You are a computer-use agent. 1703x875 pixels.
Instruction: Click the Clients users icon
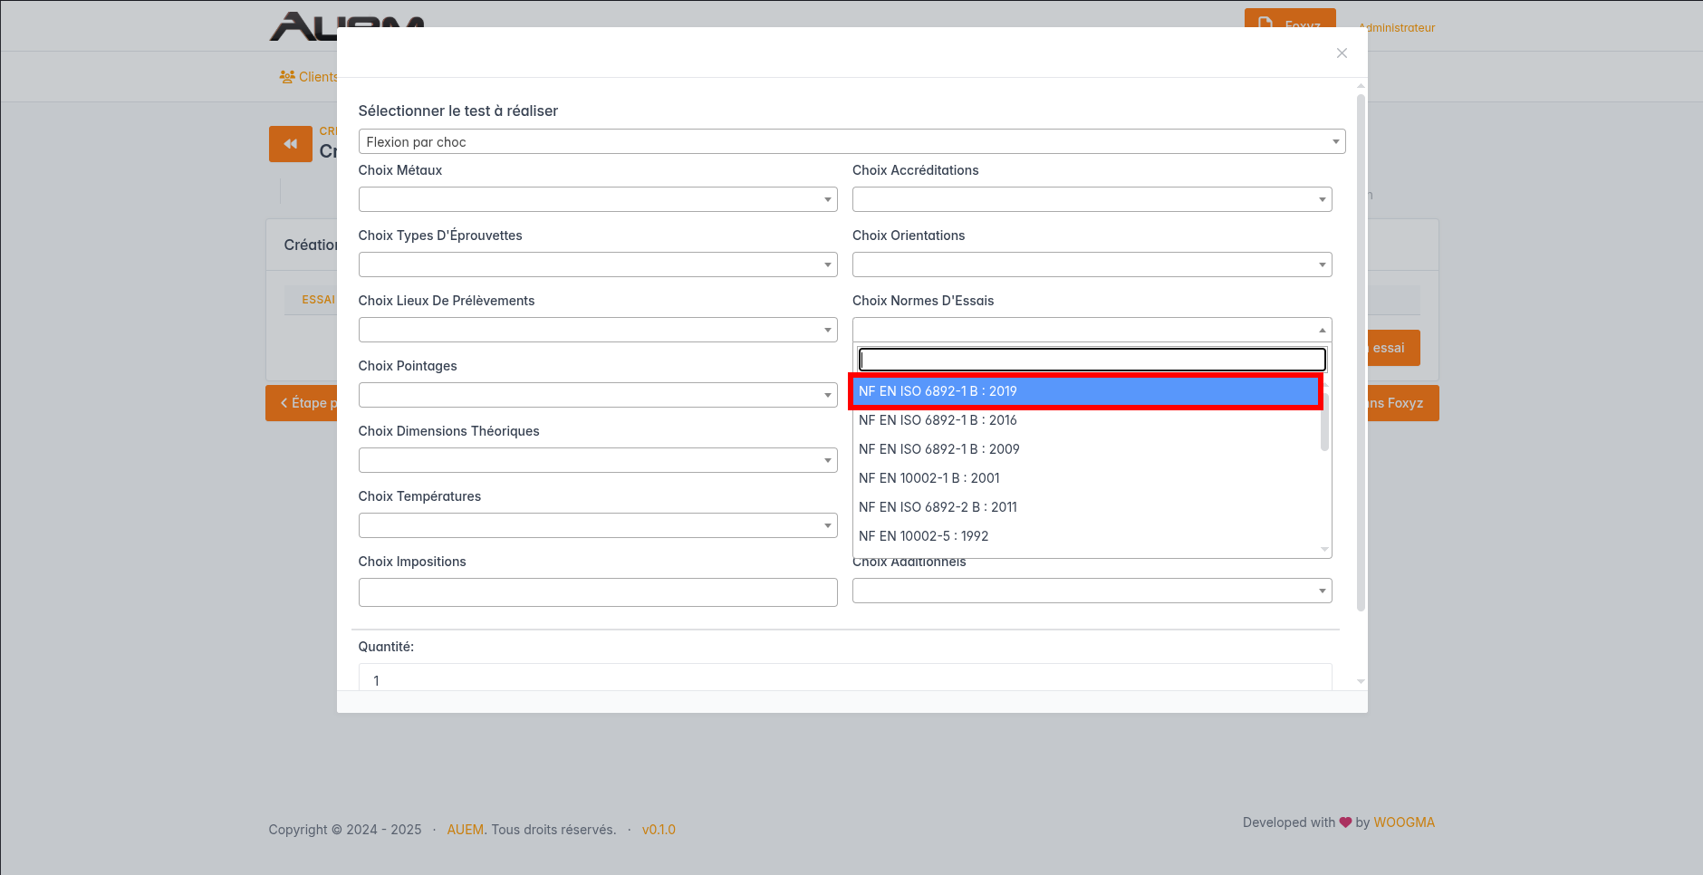coord(287,77)
